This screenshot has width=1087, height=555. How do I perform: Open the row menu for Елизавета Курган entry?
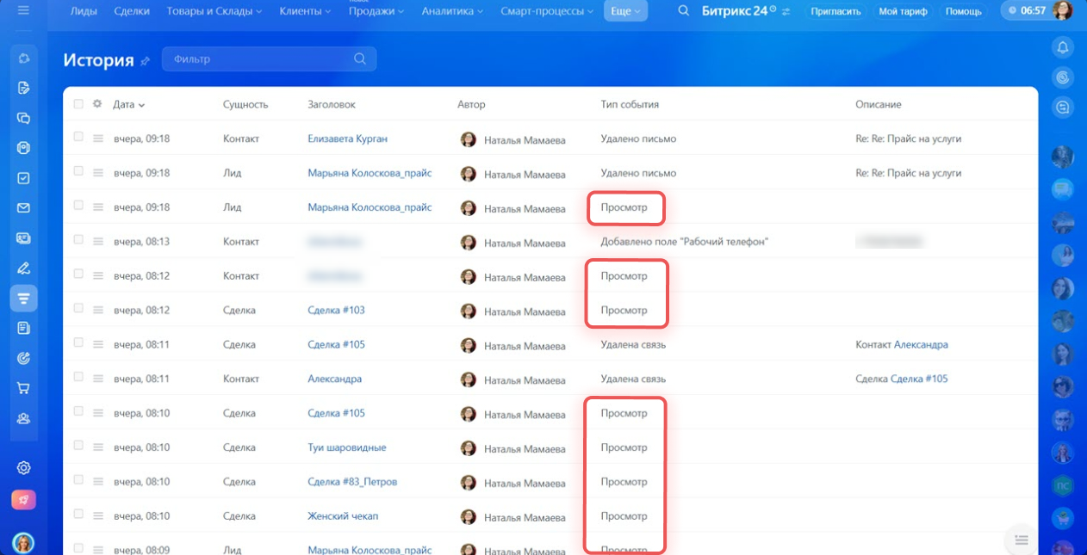tap(98, 139)
